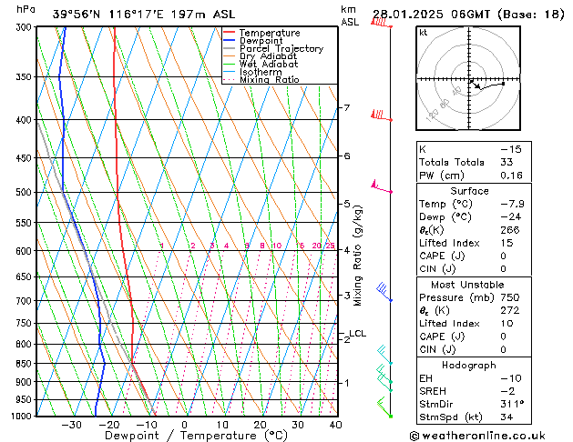This screenshot has height=442, width=573.
Task: Click the 40 temperature axis label
Action: pyautogui.click(x=335, y=425)
